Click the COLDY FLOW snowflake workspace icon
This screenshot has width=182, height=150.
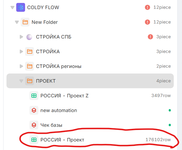[21, 7]
